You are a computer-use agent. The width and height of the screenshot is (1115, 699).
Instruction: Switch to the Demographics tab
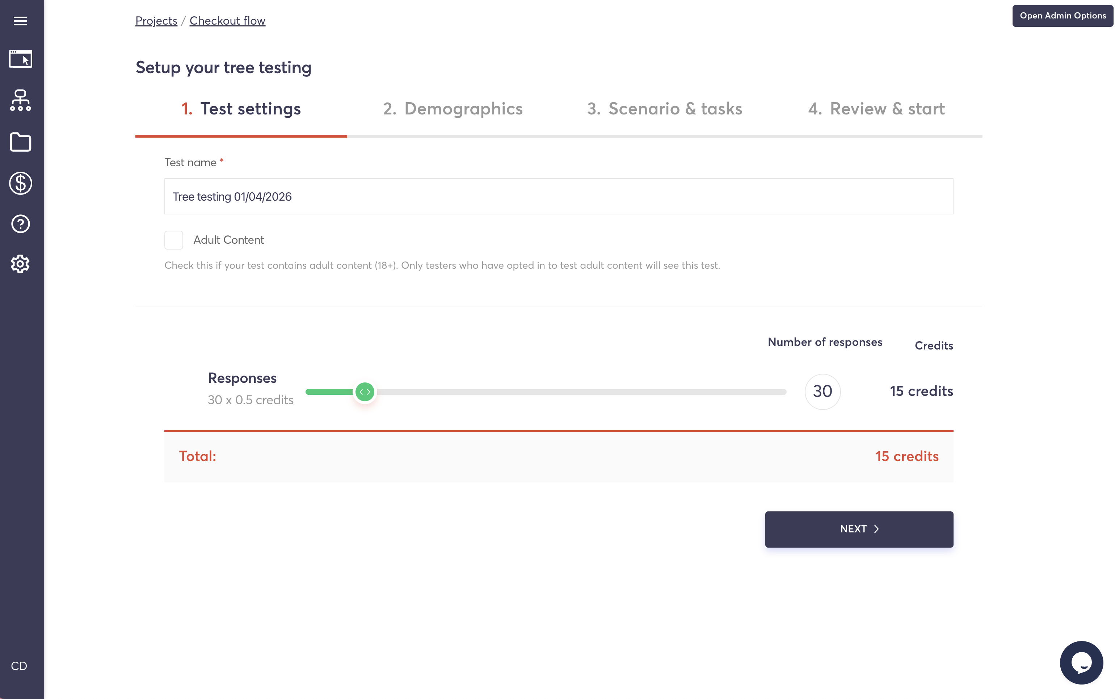point(453,109)
